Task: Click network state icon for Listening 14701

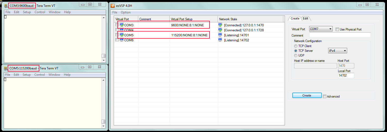Action: click(220, 35)
